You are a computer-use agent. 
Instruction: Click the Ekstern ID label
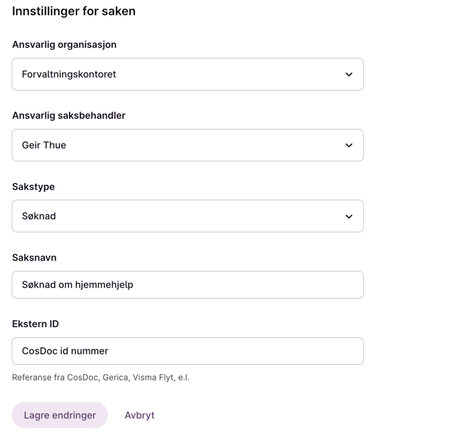click(x=36, y=324)
